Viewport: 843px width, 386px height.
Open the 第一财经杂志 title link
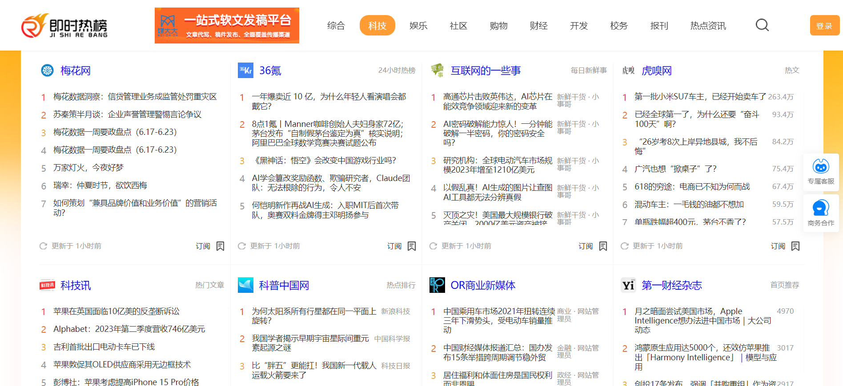[x=672, y=285]
